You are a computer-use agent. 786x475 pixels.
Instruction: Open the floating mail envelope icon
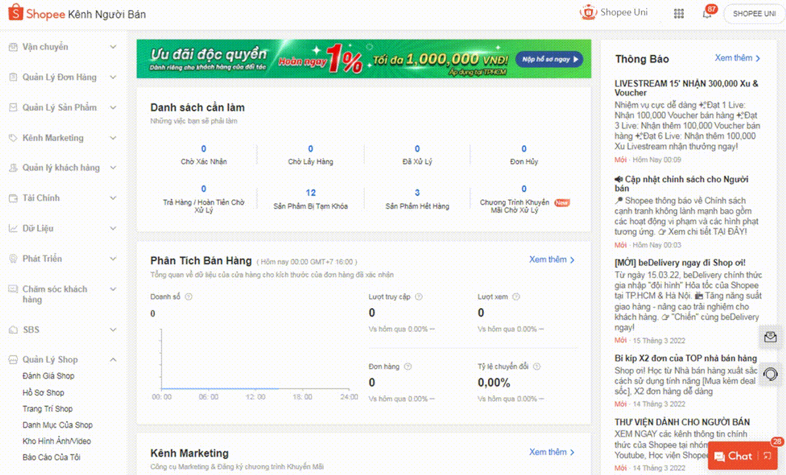[770, 337]
